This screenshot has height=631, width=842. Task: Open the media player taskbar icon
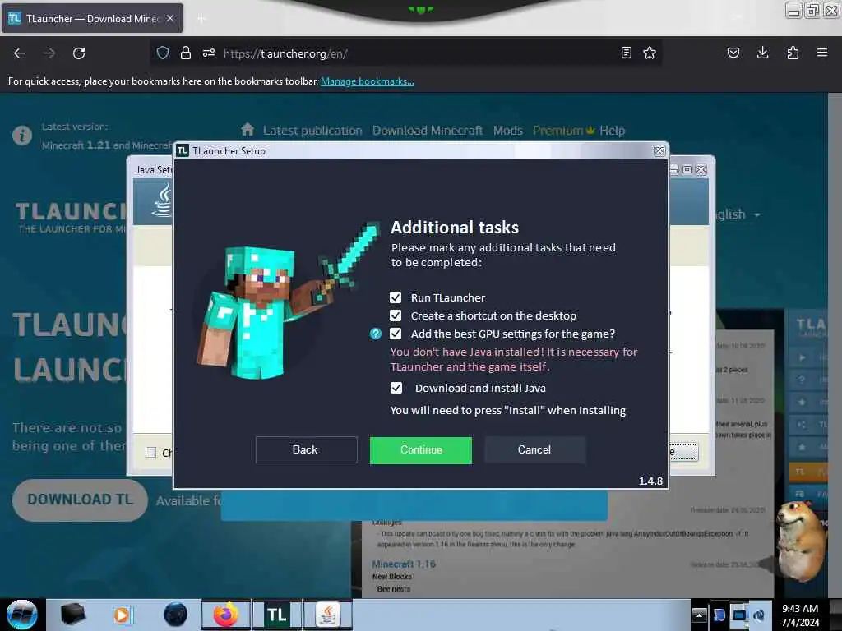point(123,615)
